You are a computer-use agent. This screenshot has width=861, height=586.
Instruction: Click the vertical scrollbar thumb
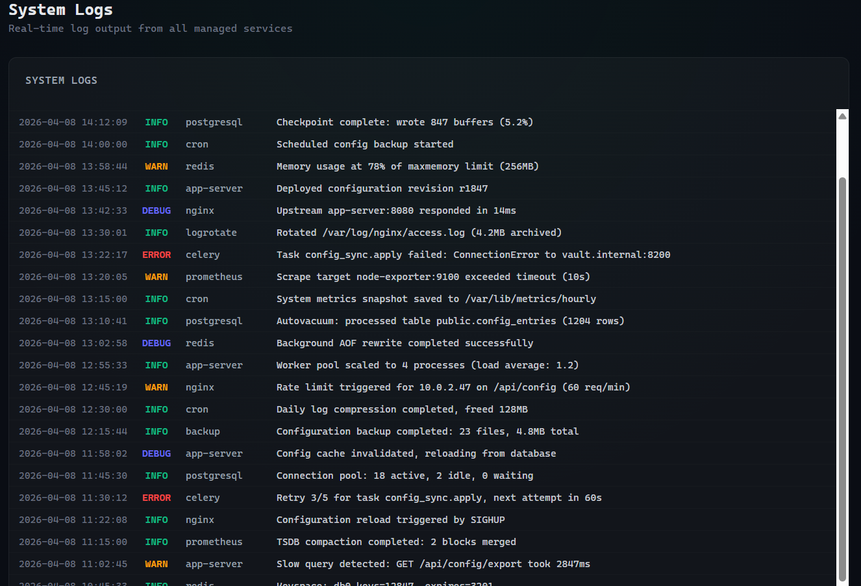(x=842, y=378)
